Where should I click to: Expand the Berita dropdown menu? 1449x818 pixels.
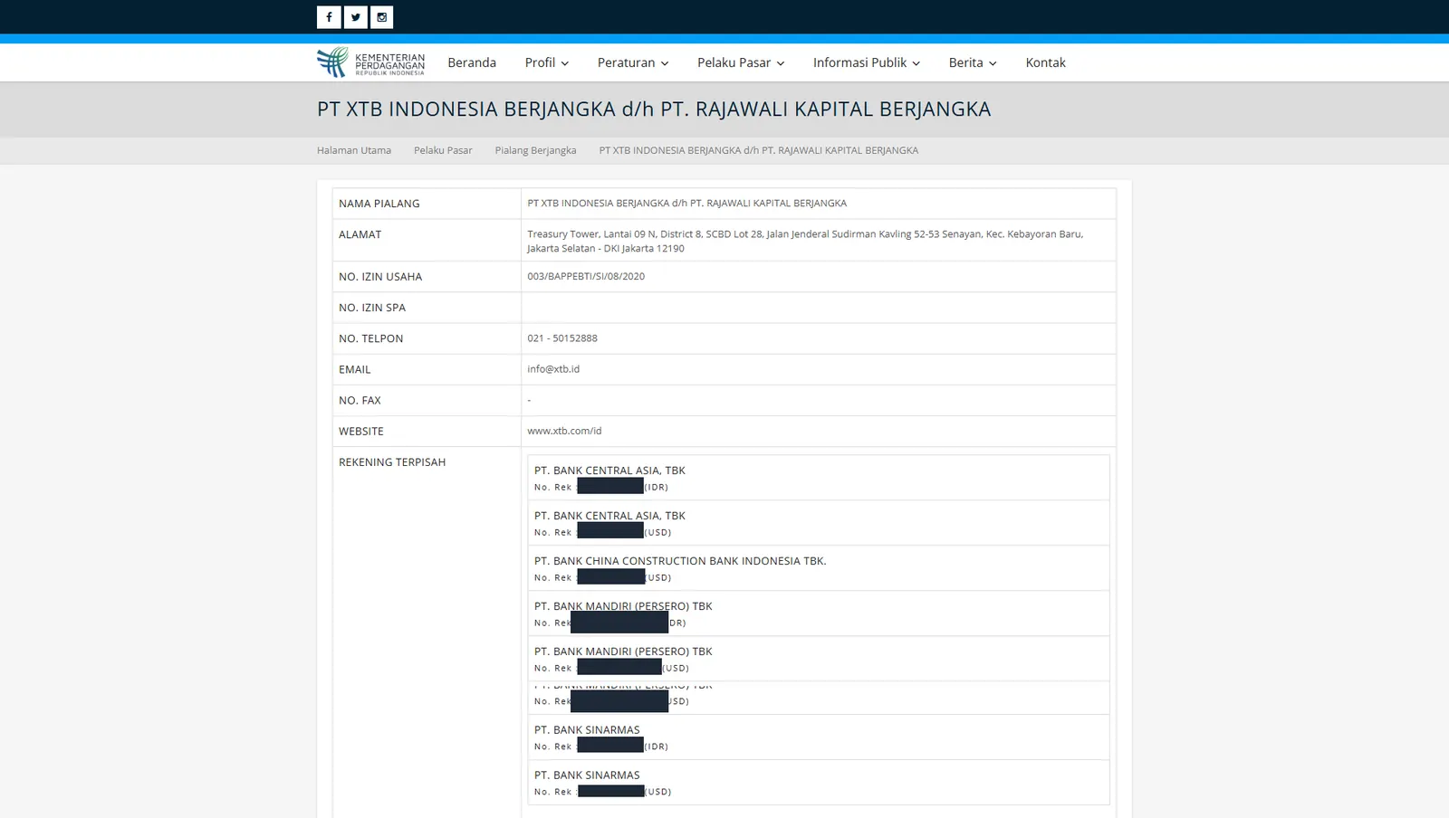point(973,62)
